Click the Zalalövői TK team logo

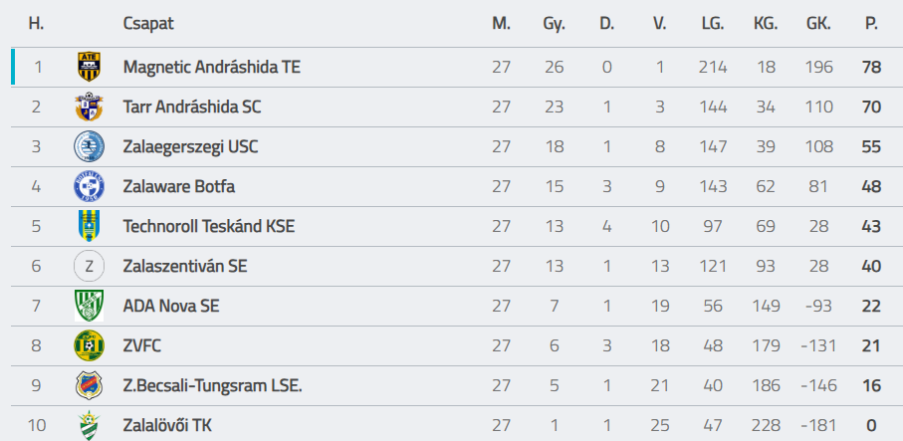click(x=90, y=425)
